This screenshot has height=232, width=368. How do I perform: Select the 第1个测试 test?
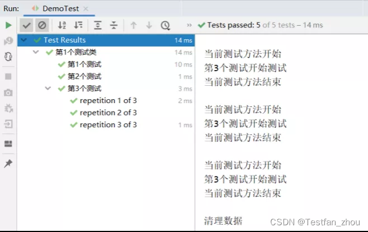coord(84,64)
